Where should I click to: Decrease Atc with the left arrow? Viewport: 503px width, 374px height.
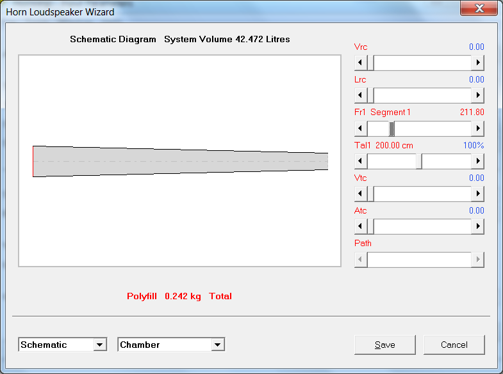(361, 226)
